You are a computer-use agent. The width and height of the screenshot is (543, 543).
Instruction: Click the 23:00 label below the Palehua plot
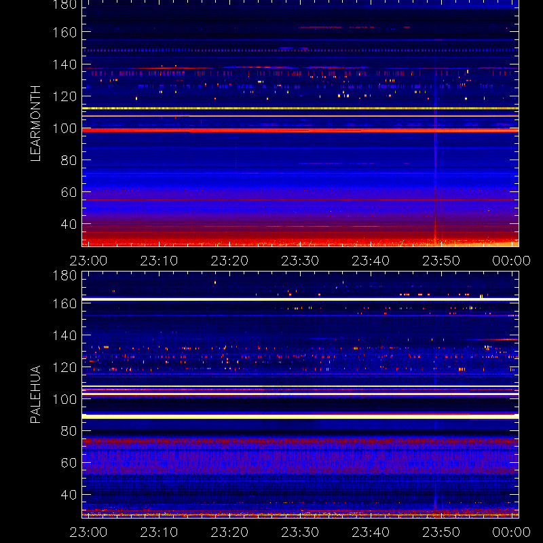coord(88,532)
